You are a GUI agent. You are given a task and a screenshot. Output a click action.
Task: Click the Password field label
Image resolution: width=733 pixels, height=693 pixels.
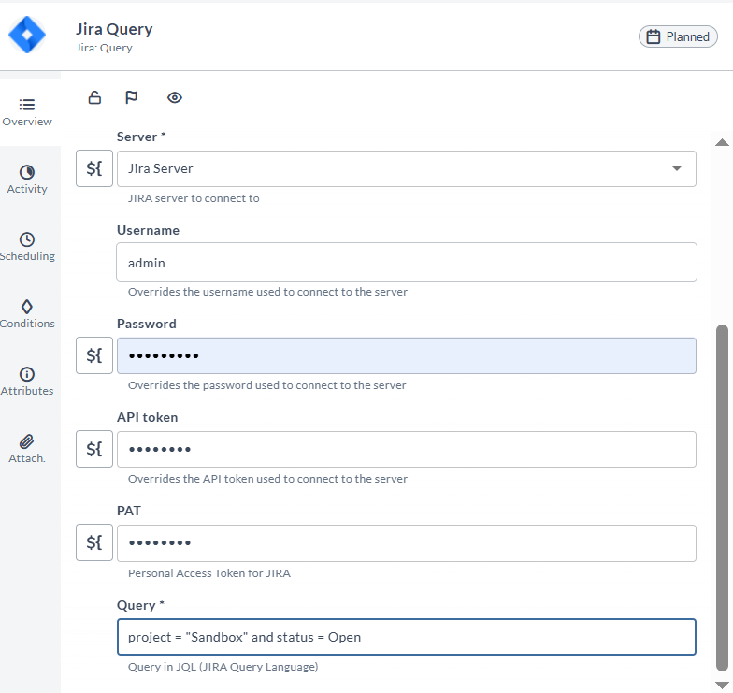[146, 324]
